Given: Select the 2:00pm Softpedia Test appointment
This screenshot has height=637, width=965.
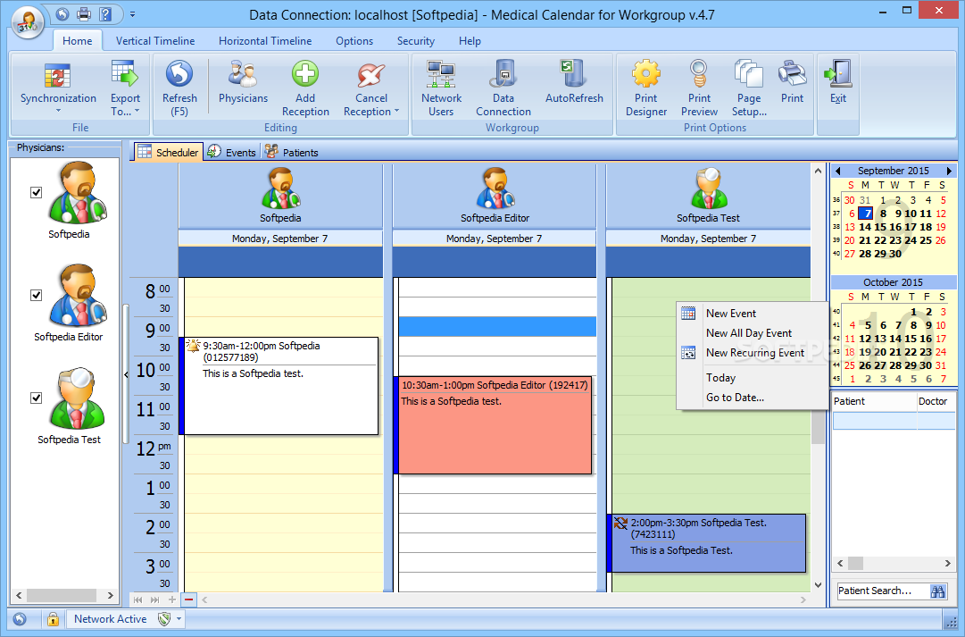Looking at the screenshot, I should 706,542.
